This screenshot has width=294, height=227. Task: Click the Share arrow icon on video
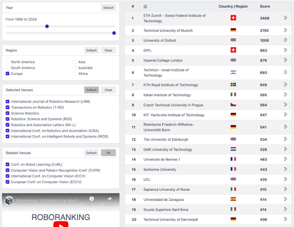(x=110, y=199)
